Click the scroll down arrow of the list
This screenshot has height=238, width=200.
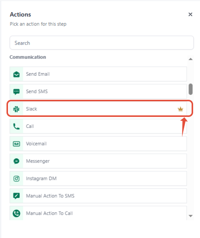coord(190,216)
